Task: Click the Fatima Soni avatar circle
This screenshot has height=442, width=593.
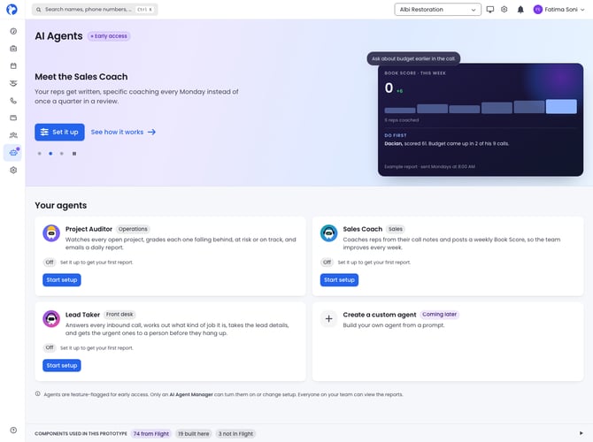Action: click(538, 10)
